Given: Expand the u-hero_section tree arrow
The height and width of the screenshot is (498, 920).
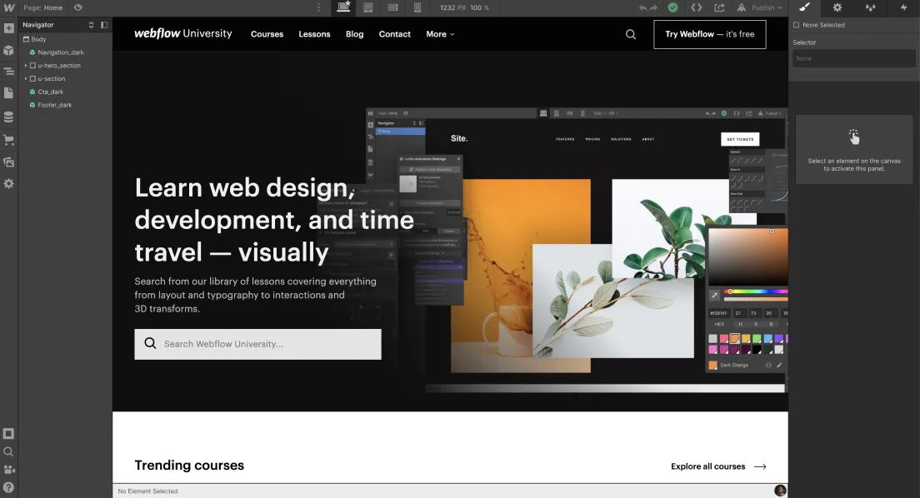Looking at the screenshot, I should [x=26, y=66].
